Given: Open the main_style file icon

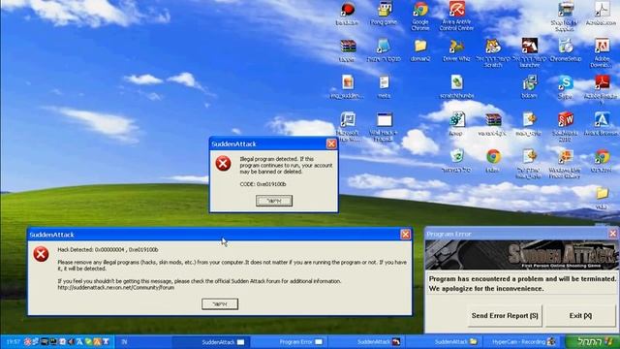Looking at the screenshot, I should [x=530, y=124].
